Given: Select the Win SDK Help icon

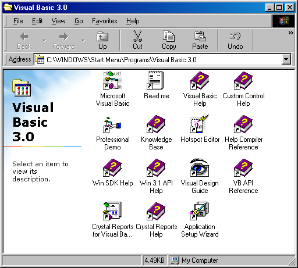Looking at the screenshot, I should click(x=112, y=168).
